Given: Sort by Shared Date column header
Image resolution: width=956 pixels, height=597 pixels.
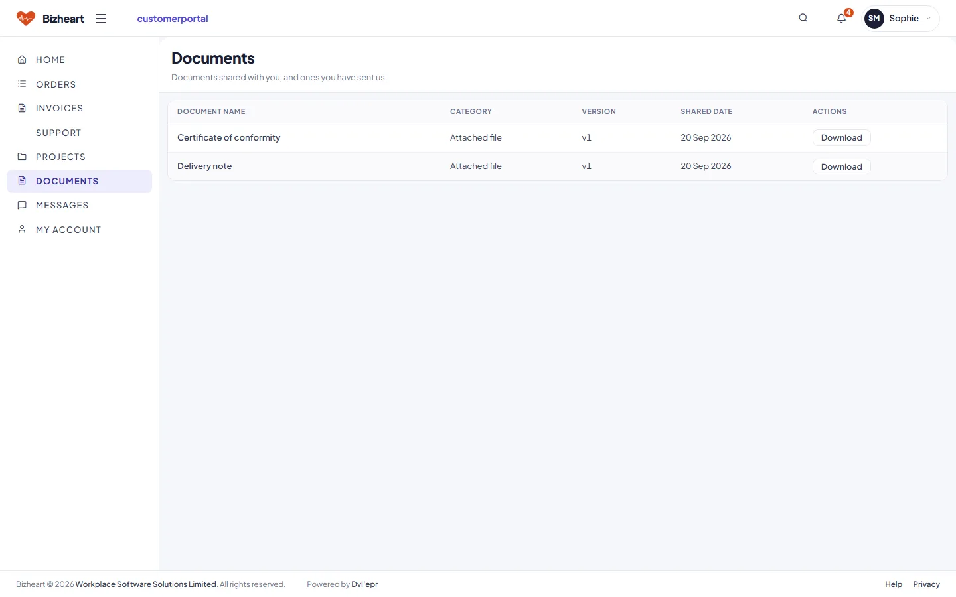Looking at the screenshot, I should coord(706,111).
